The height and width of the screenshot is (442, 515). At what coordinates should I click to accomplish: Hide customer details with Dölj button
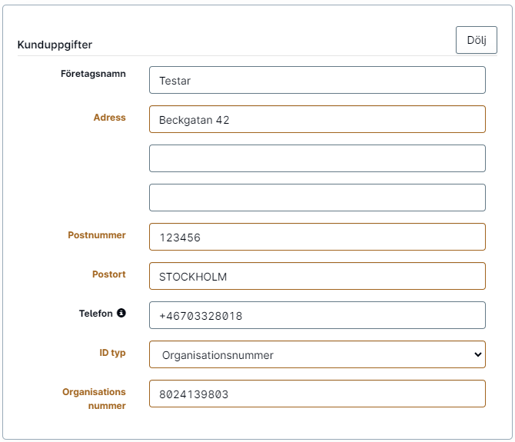(x=477, y=40)
